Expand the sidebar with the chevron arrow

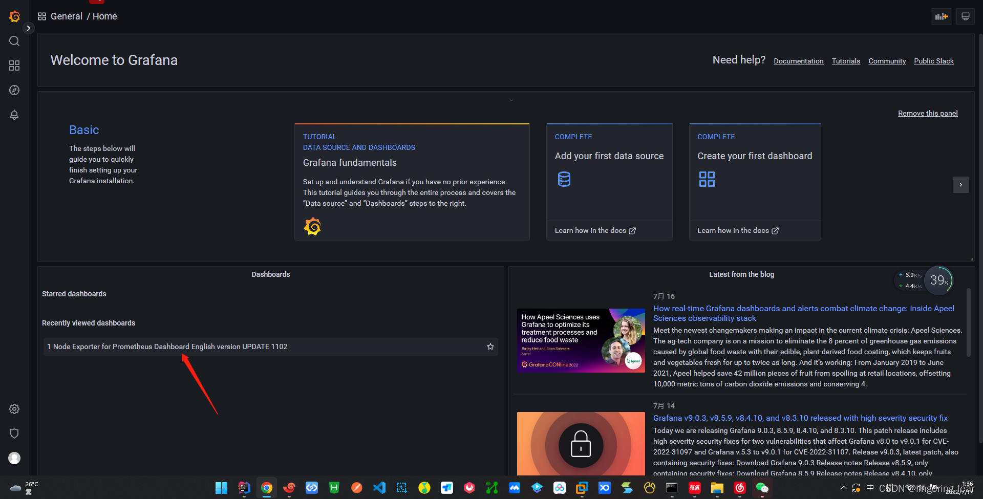(29, 28)
